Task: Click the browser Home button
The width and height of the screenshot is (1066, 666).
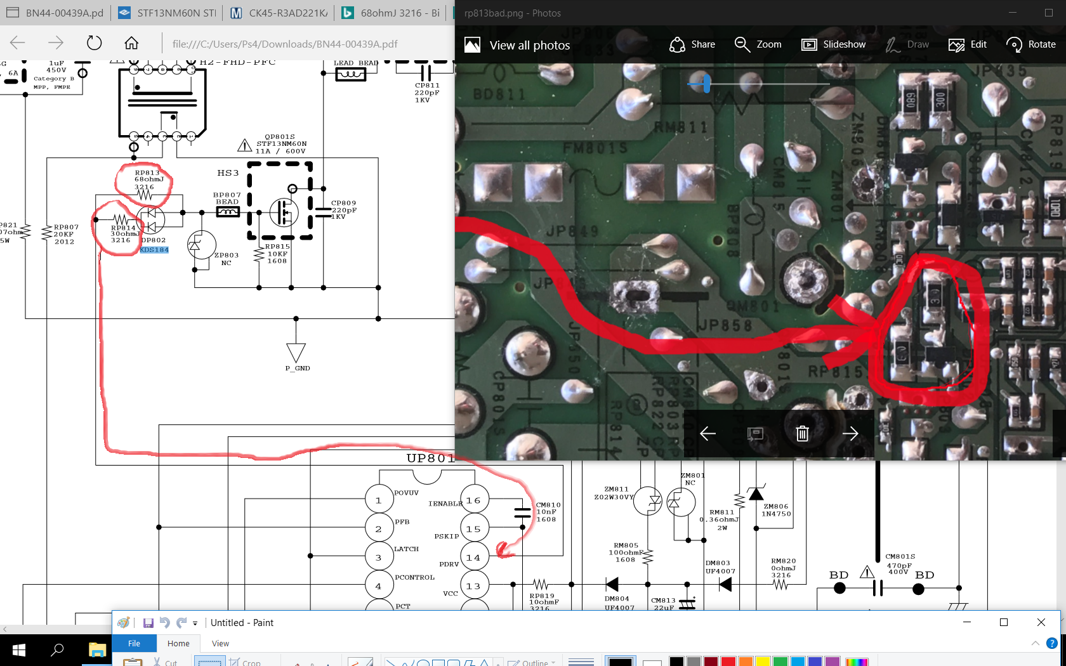Action: [131, 43]
